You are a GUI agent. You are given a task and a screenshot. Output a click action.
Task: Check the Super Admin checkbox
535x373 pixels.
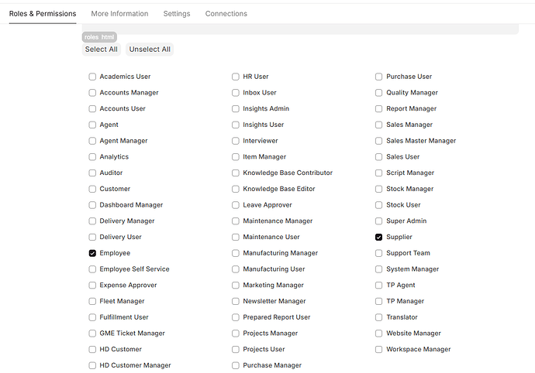click(x=378, y=221)
